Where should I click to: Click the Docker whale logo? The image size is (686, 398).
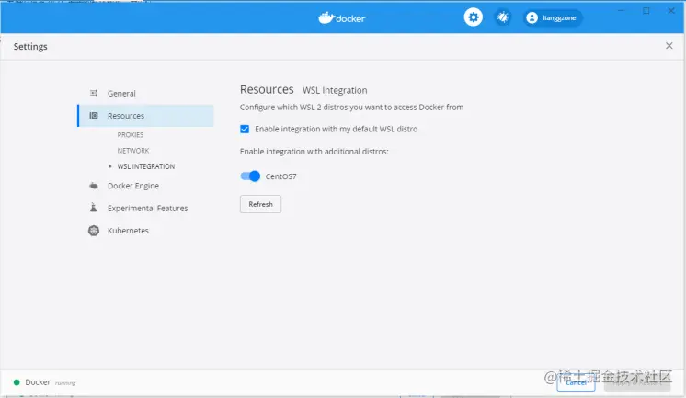pyautogui.click(x=342, y=18)
